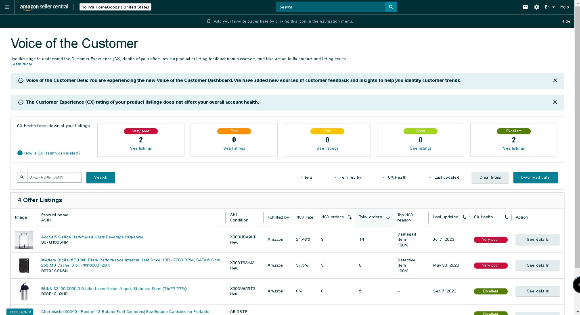Image resolution: width=580 pixels, height=315 pixels.
Task: Click the magnifier icon beside title search field
Action: coord(22,177)
